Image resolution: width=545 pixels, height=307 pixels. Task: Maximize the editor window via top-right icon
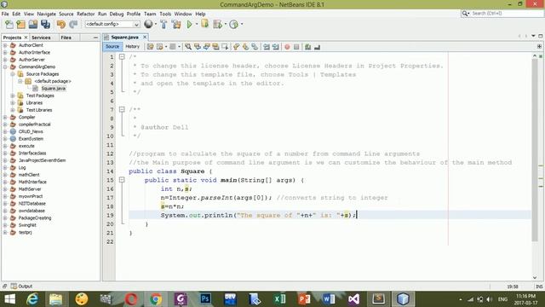[x=541, y=36]
